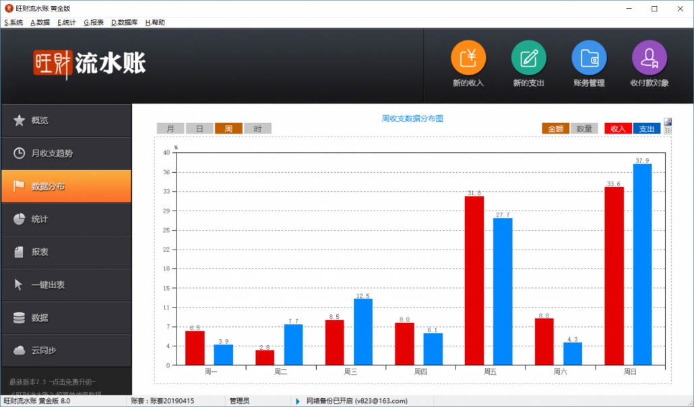Open 月收支趋势 in the sidebar
This screenshot has width=694, height=407.
tap(66, 153)
